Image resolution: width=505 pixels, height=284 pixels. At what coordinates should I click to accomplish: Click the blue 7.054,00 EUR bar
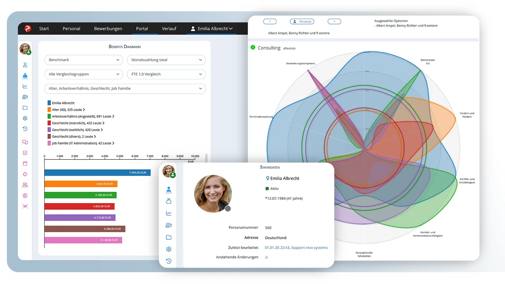[x=97, y=173]
